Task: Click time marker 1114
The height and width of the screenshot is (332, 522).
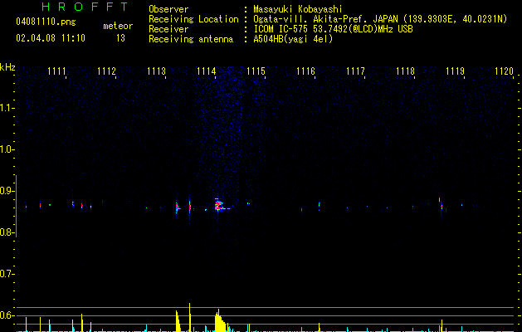Action: coord(207,71)
